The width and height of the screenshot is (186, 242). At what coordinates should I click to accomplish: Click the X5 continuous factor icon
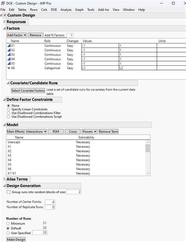[x=9, y=63]
